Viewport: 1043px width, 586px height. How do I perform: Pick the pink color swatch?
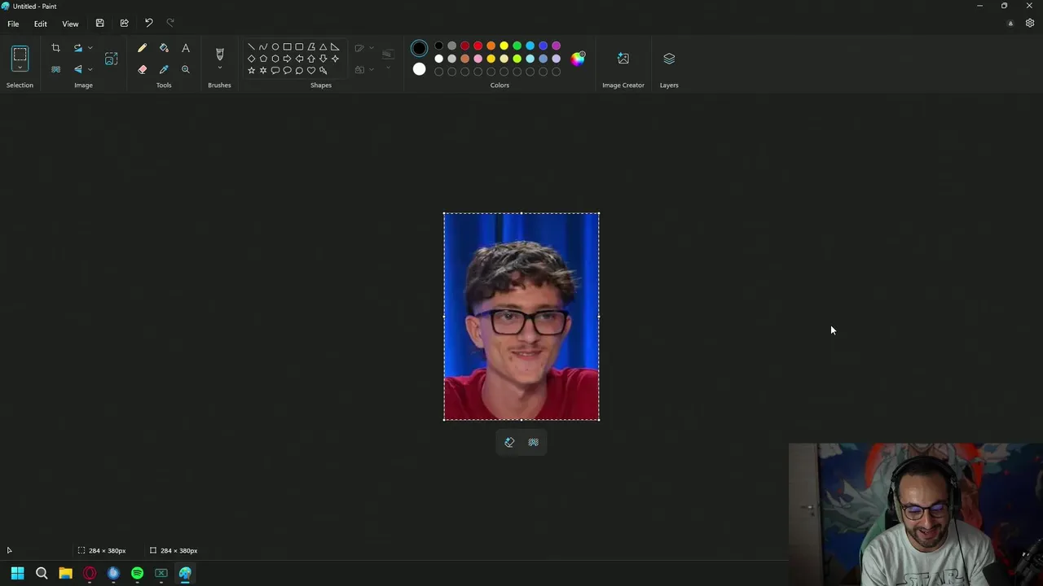click(x=477, y=59)
